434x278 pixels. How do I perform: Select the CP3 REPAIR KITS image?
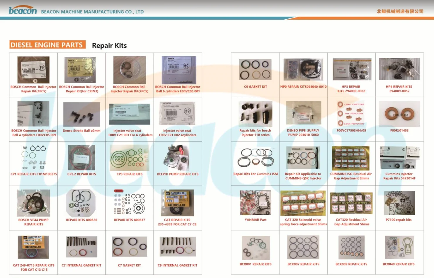click(130, 158)
